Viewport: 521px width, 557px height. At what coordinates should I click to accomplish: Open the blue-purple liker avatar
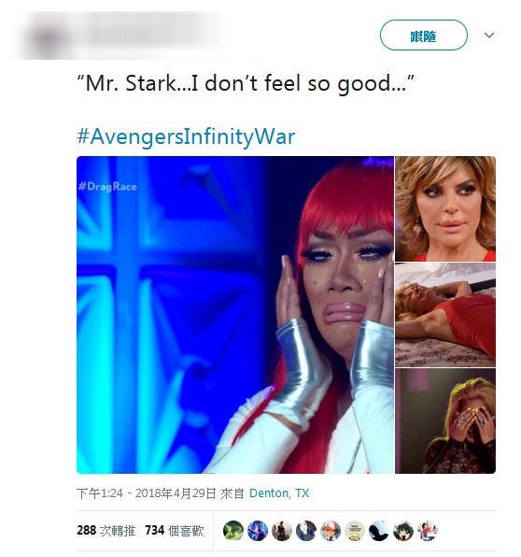258,531
